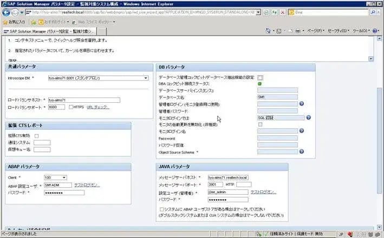This screenshot has height=238, width=384.
Task: Open recent pages dropdown beside Forward button
Action: pos(22,12)
